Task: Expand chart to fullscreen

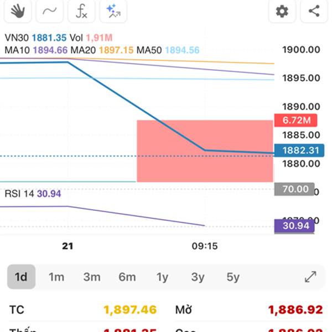Action: tap(310, 277)
